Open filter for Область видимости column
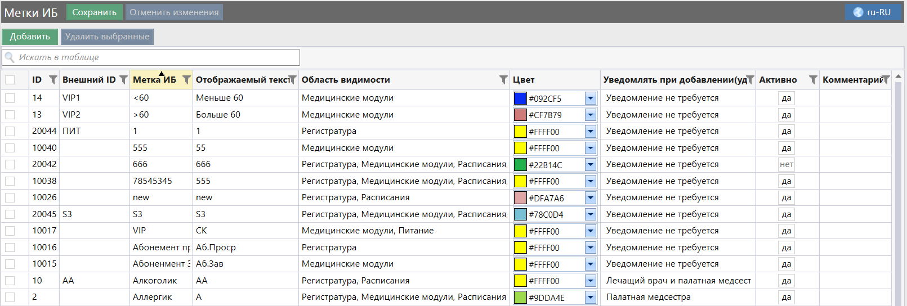The height and width of the screenshot is (306, 907). coord(503,80)
